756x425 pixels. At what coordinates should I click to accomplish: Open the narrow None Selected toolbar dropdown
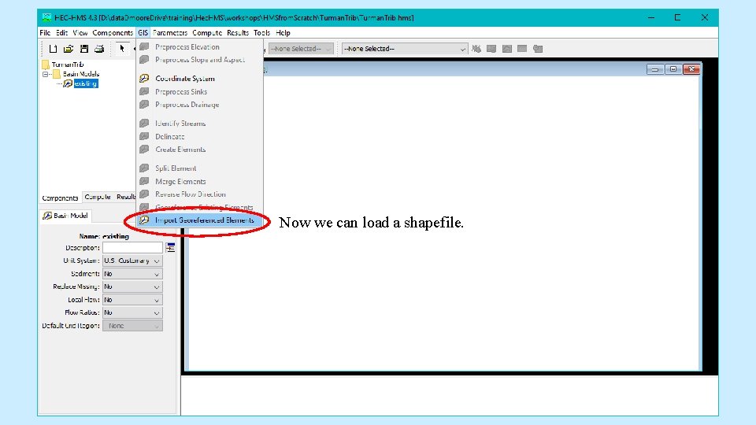coord(301,49)
